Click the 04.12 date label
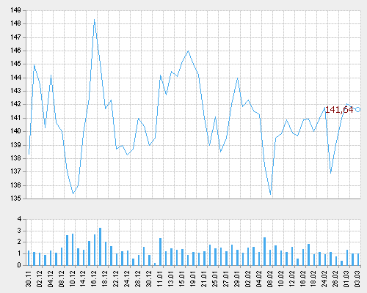Viewport: 367px width, 293px height. click(x=51, y=279)
